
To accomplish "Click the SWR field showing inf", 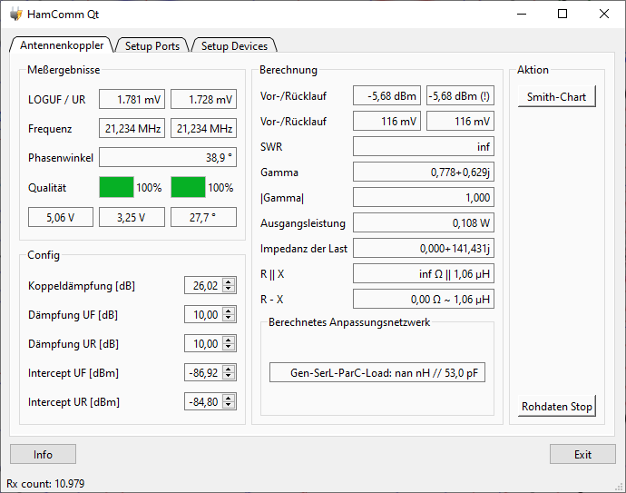I will [424, 146].
